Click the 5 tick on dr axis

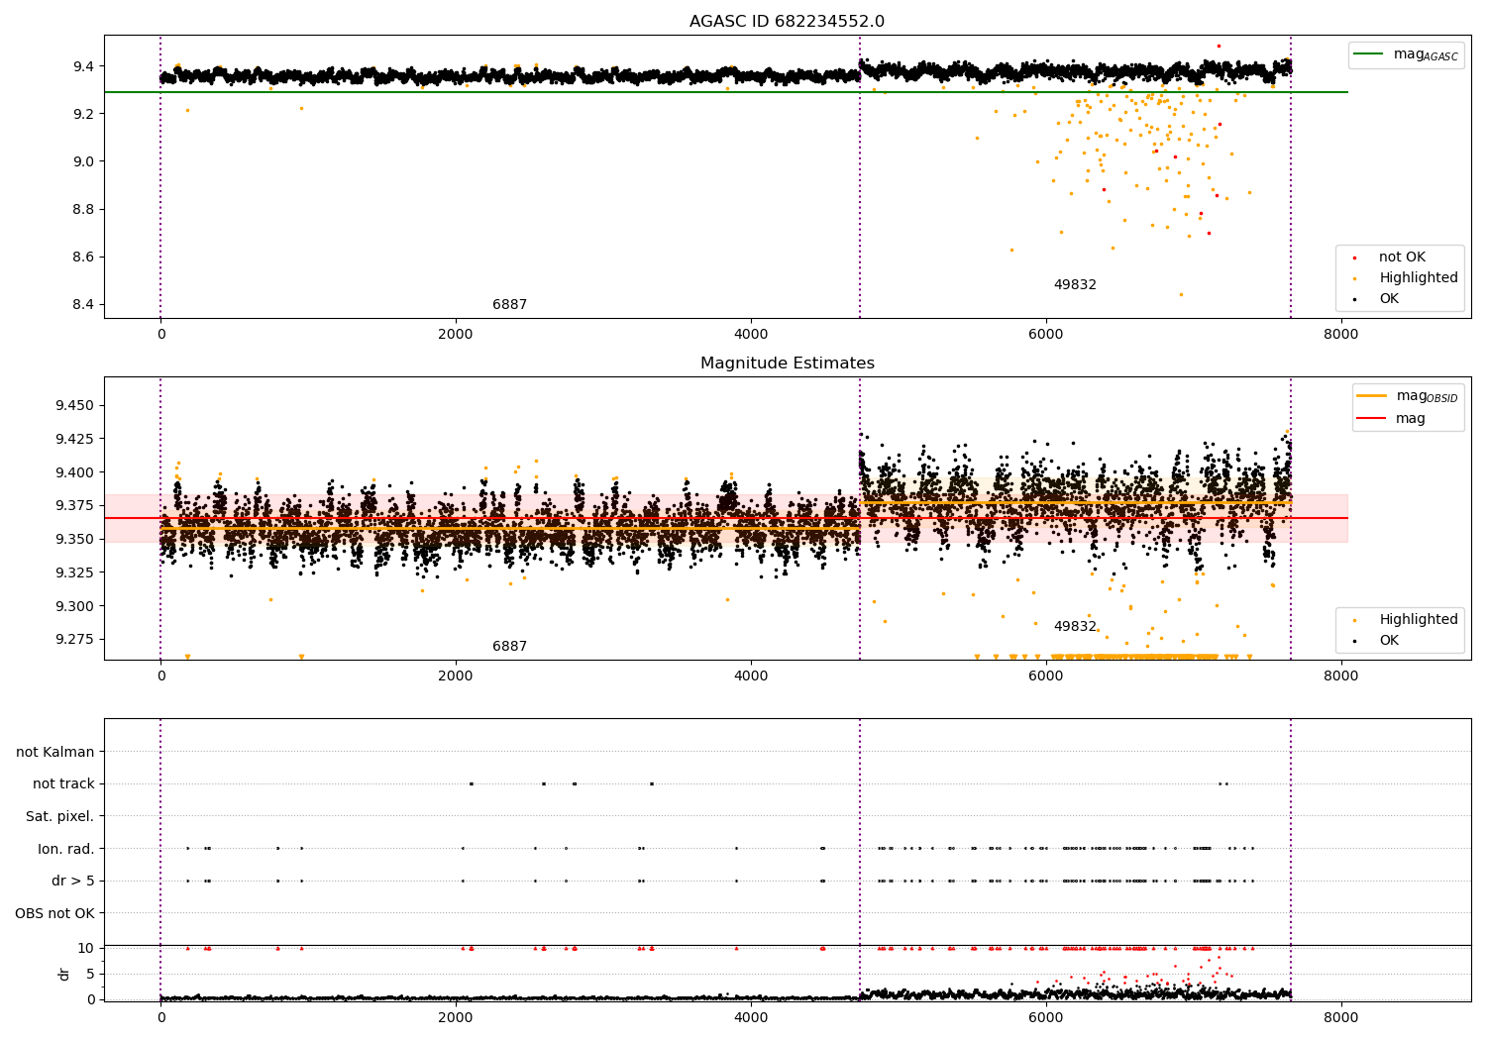[x=90, y=974]
